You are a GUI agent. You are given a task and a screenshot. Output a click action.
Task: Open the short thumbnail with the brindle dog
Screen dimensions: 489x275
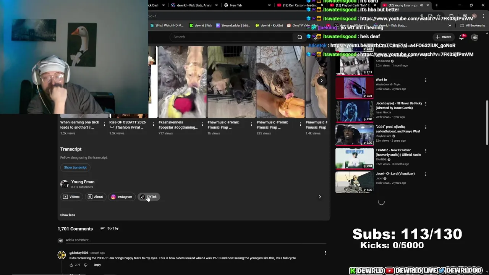(x=280, y=82)
